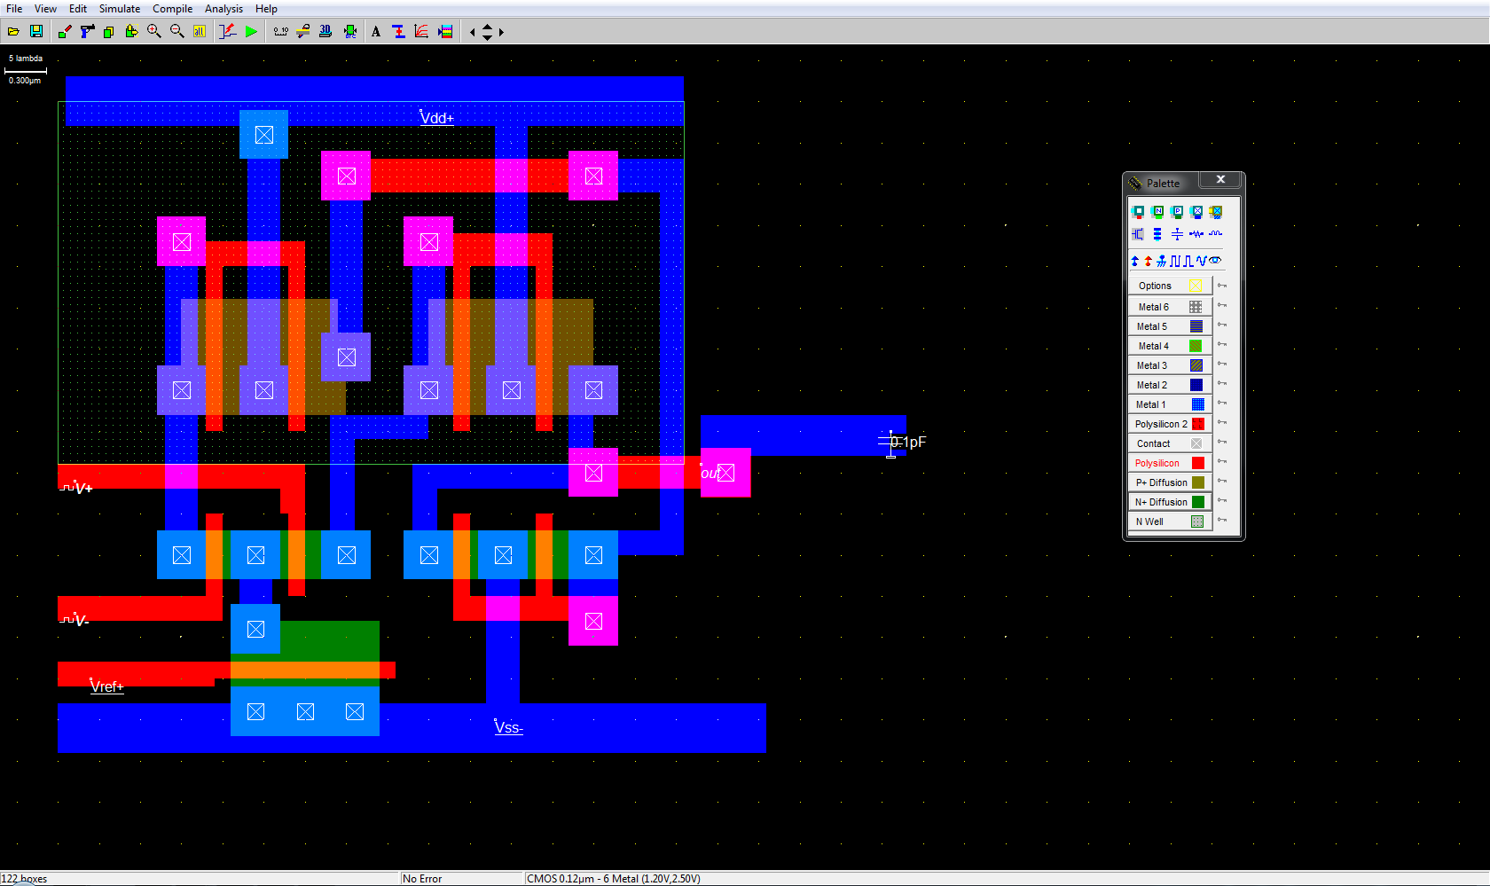
Task: Click the MOS generator icon in the Palette
Action: tap(1138, 234)
